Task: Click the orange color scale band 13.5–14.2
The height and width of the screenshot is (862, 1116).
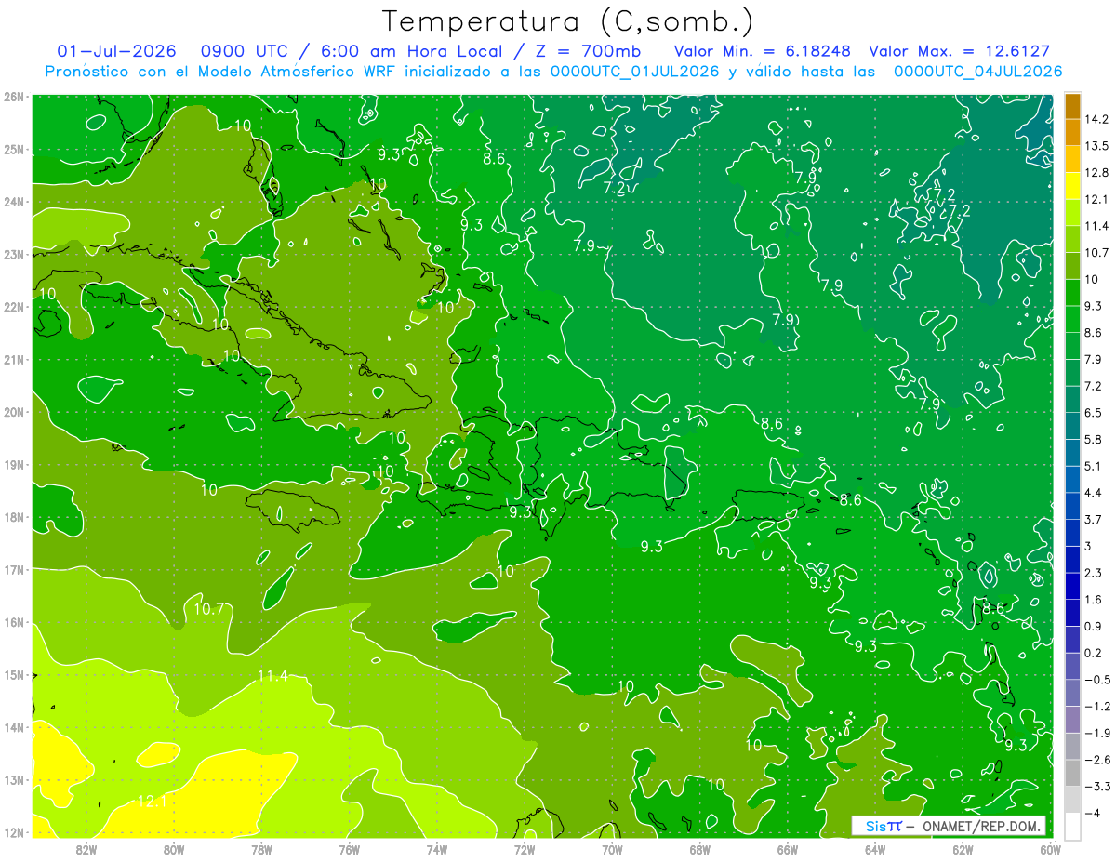Action: pos(1072,132)
